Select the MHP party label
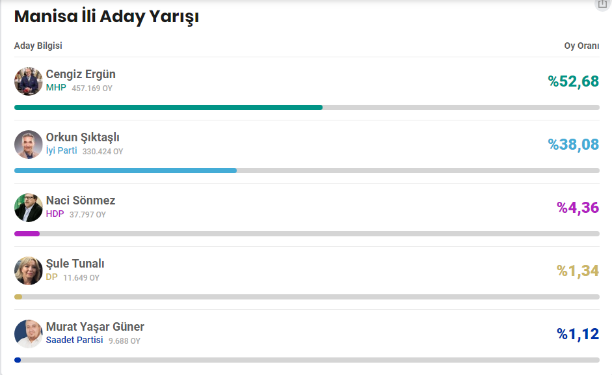 coord(56,87)
